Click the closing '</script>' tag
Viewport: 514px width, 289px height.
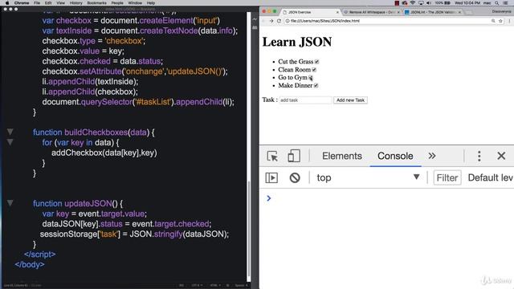coord(39,254)
